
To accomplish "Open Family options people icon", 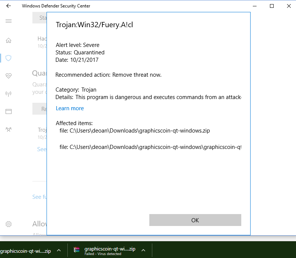I will tap(9, 130).
